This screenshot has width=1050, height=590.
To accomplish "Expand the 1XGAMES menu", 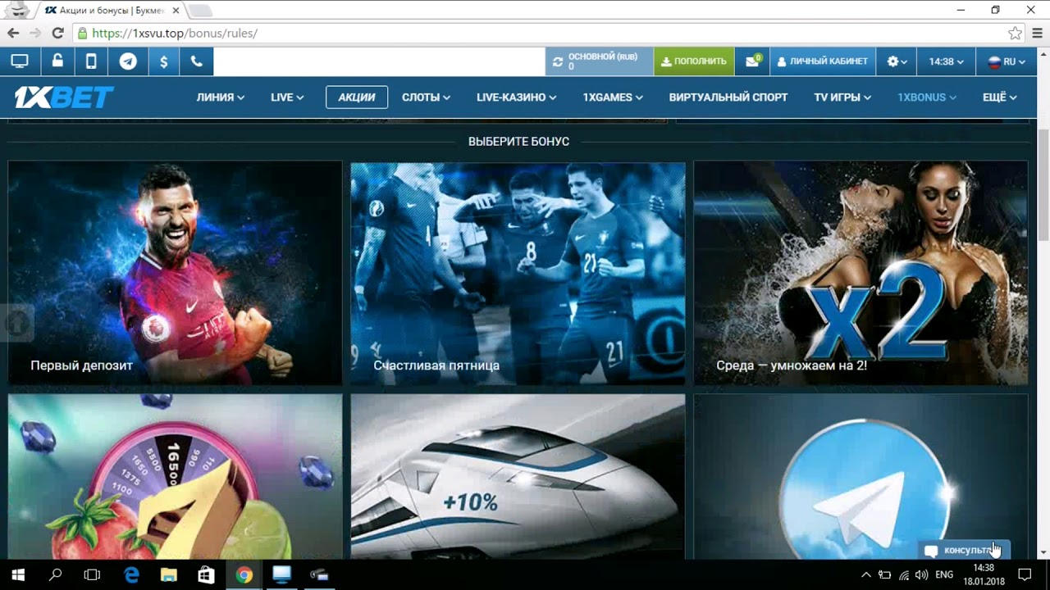I will pos(613,98).
